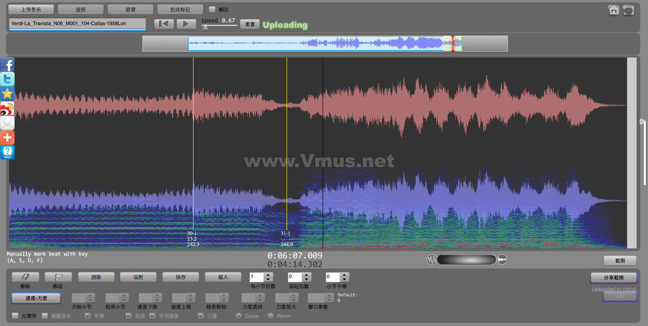Click the 每小节拍数 value field
Screen dimensions: 648x326
256,277
